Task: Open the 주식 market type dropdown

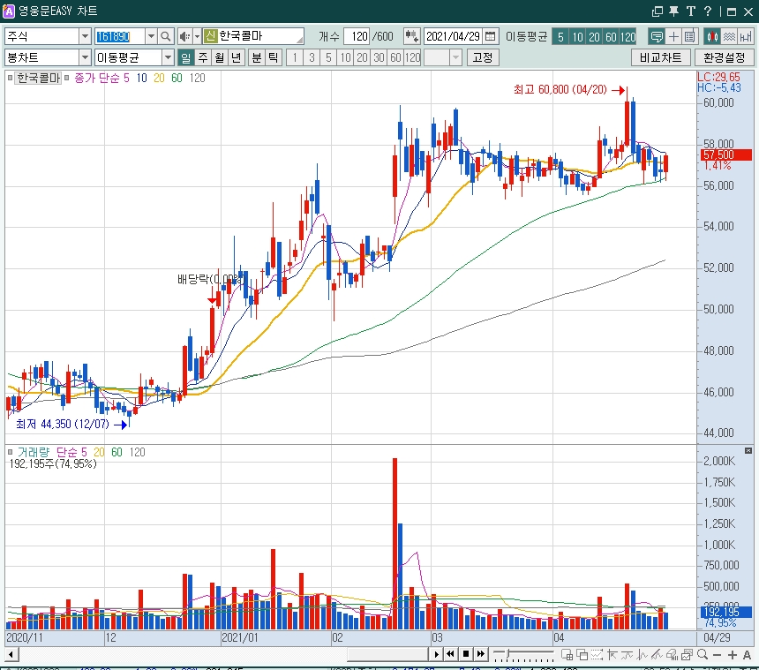Action: click(85, 36)
